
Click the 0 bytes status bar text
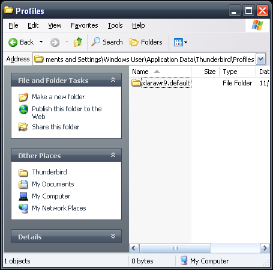click(142, 261)
